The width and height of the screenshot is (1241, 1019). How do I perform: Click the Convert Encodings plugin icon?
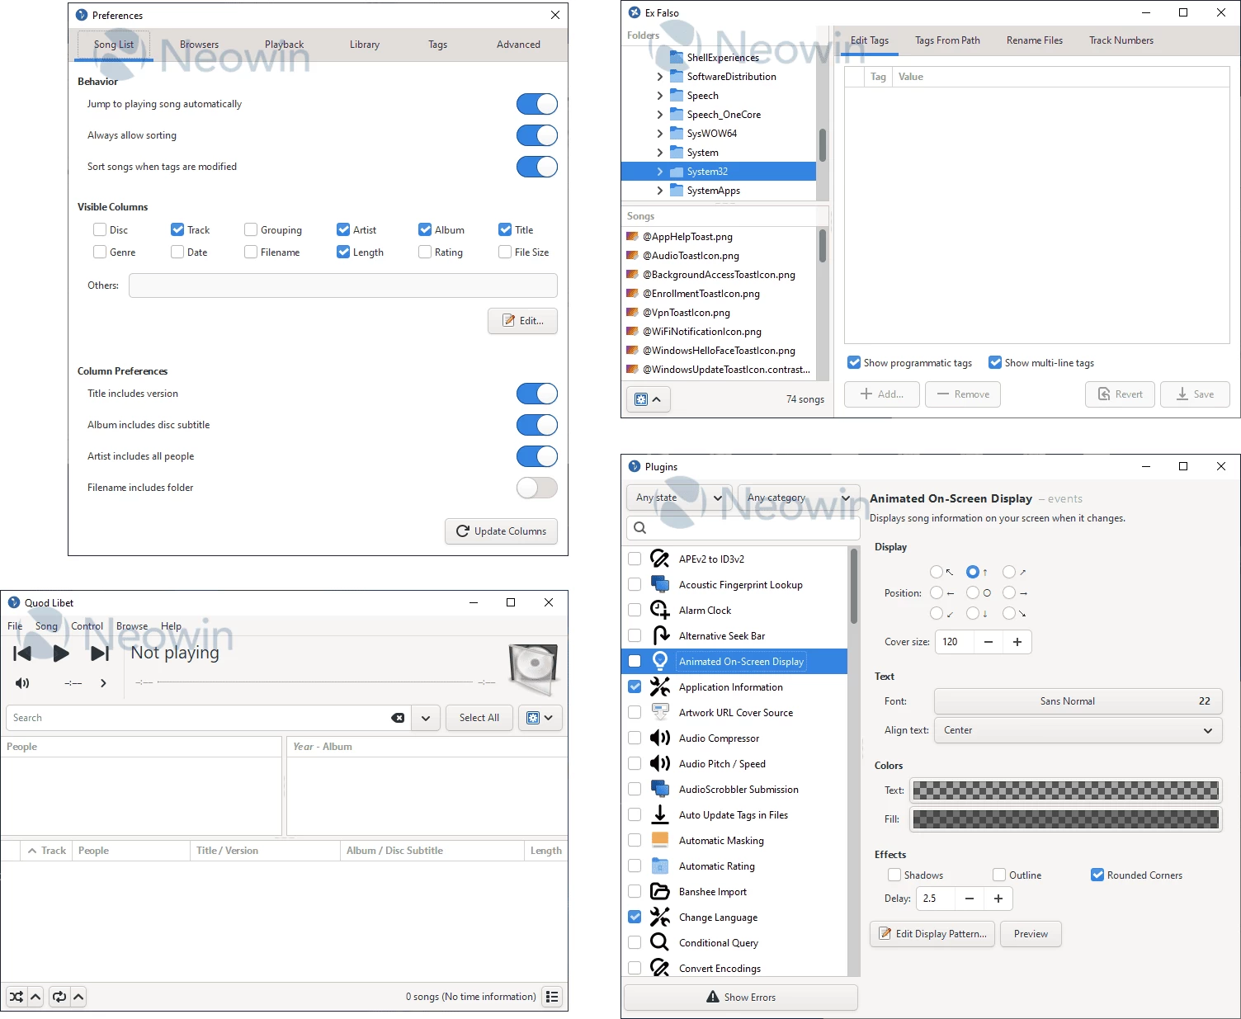659,968
